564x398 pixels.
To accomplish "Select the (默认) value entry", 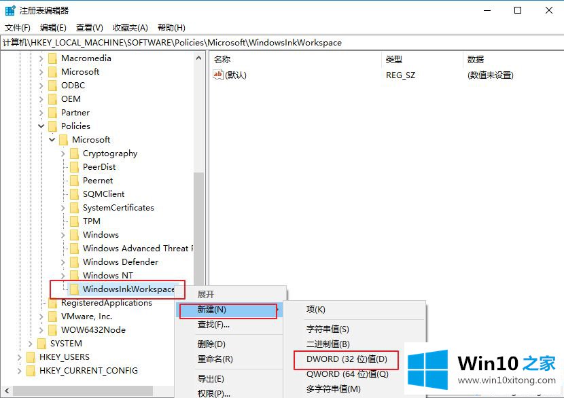I will pyautogui.click(x=236, y=75).
